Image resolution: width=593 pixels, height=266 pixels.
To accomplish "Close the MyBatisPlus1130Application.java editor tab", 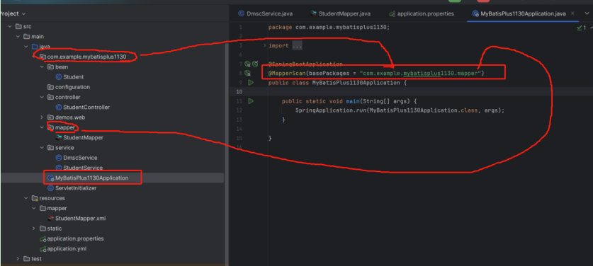I will point(572,13).
